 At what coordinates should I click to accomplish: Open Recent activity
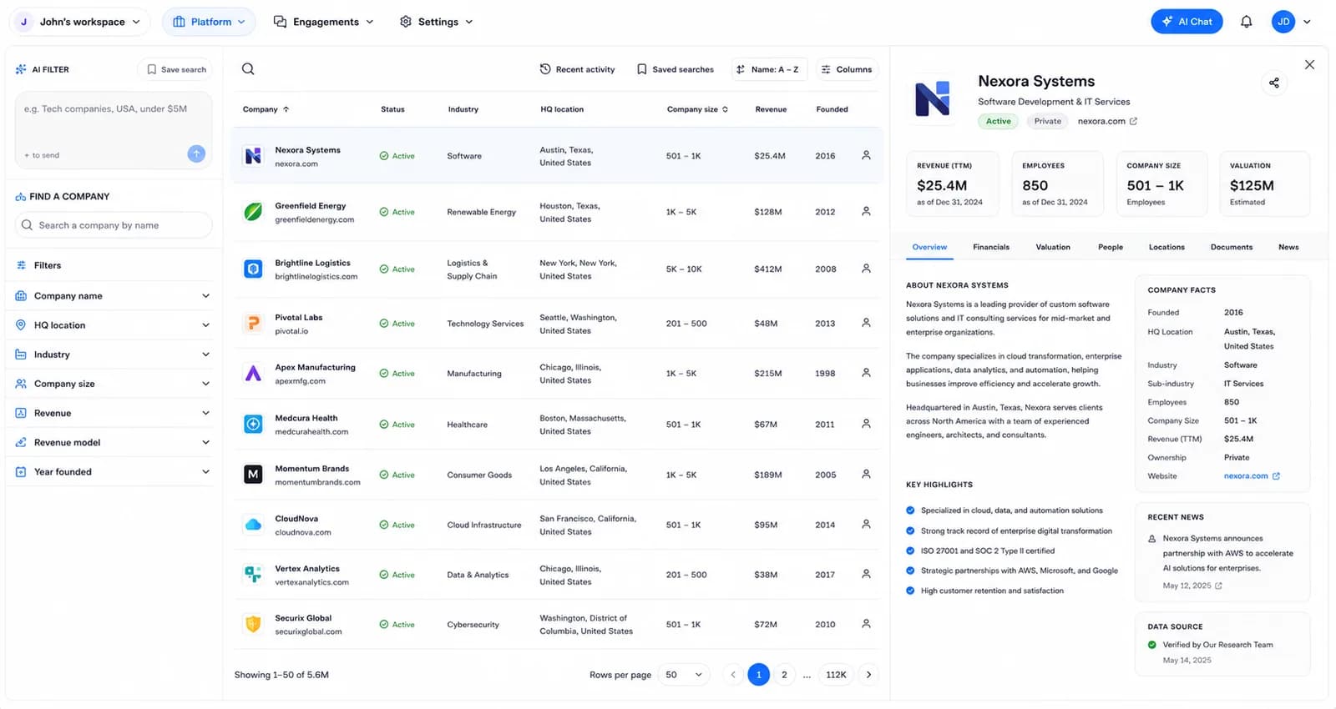click(x=577, y=69)
